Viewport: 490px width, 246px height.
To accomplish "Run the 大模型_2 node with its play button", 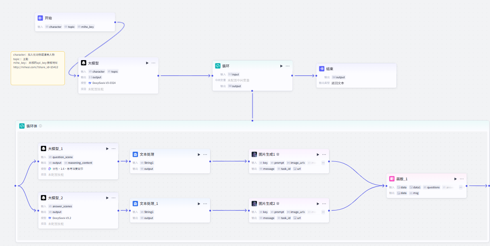I will [107, 198].
